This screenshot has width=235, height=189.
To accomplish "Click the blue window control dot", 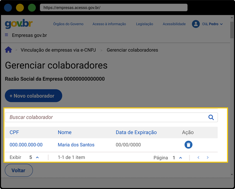I will click(x=8, y=8).
